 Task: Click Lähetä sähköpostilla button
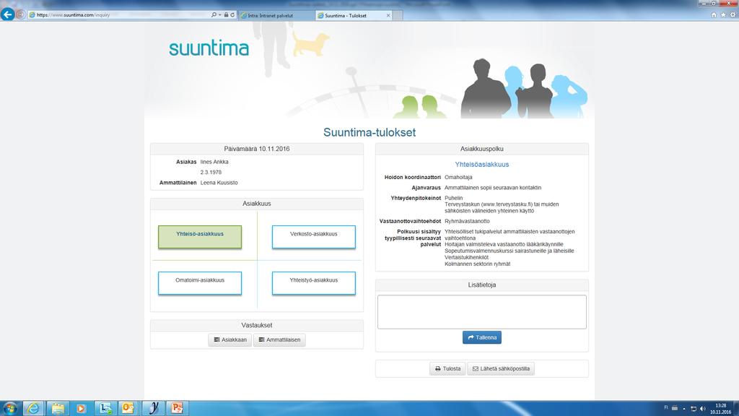[x=501, y=369]
